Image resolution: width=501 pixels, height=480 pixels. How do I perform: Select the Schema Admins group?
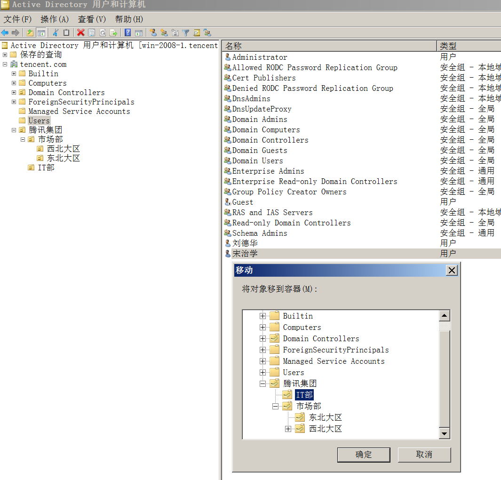point(260,233)
